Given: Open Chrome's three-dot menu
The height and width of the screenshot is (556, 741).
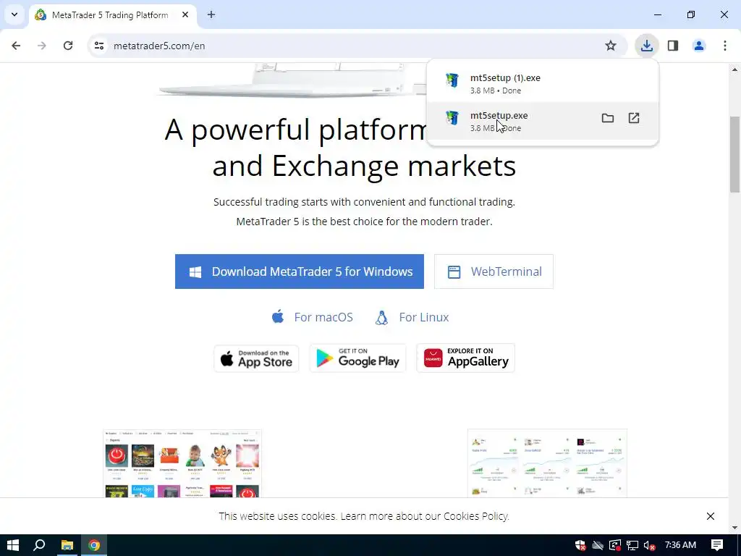Looking at the screenshot, I should tap(725, 46).
